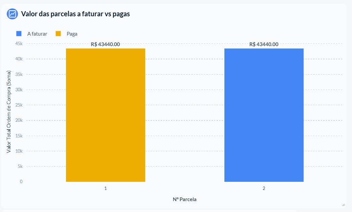This screenshot has height=212, width=352.
Task: Click the resize handle at card corner
Action: point(344,205)
